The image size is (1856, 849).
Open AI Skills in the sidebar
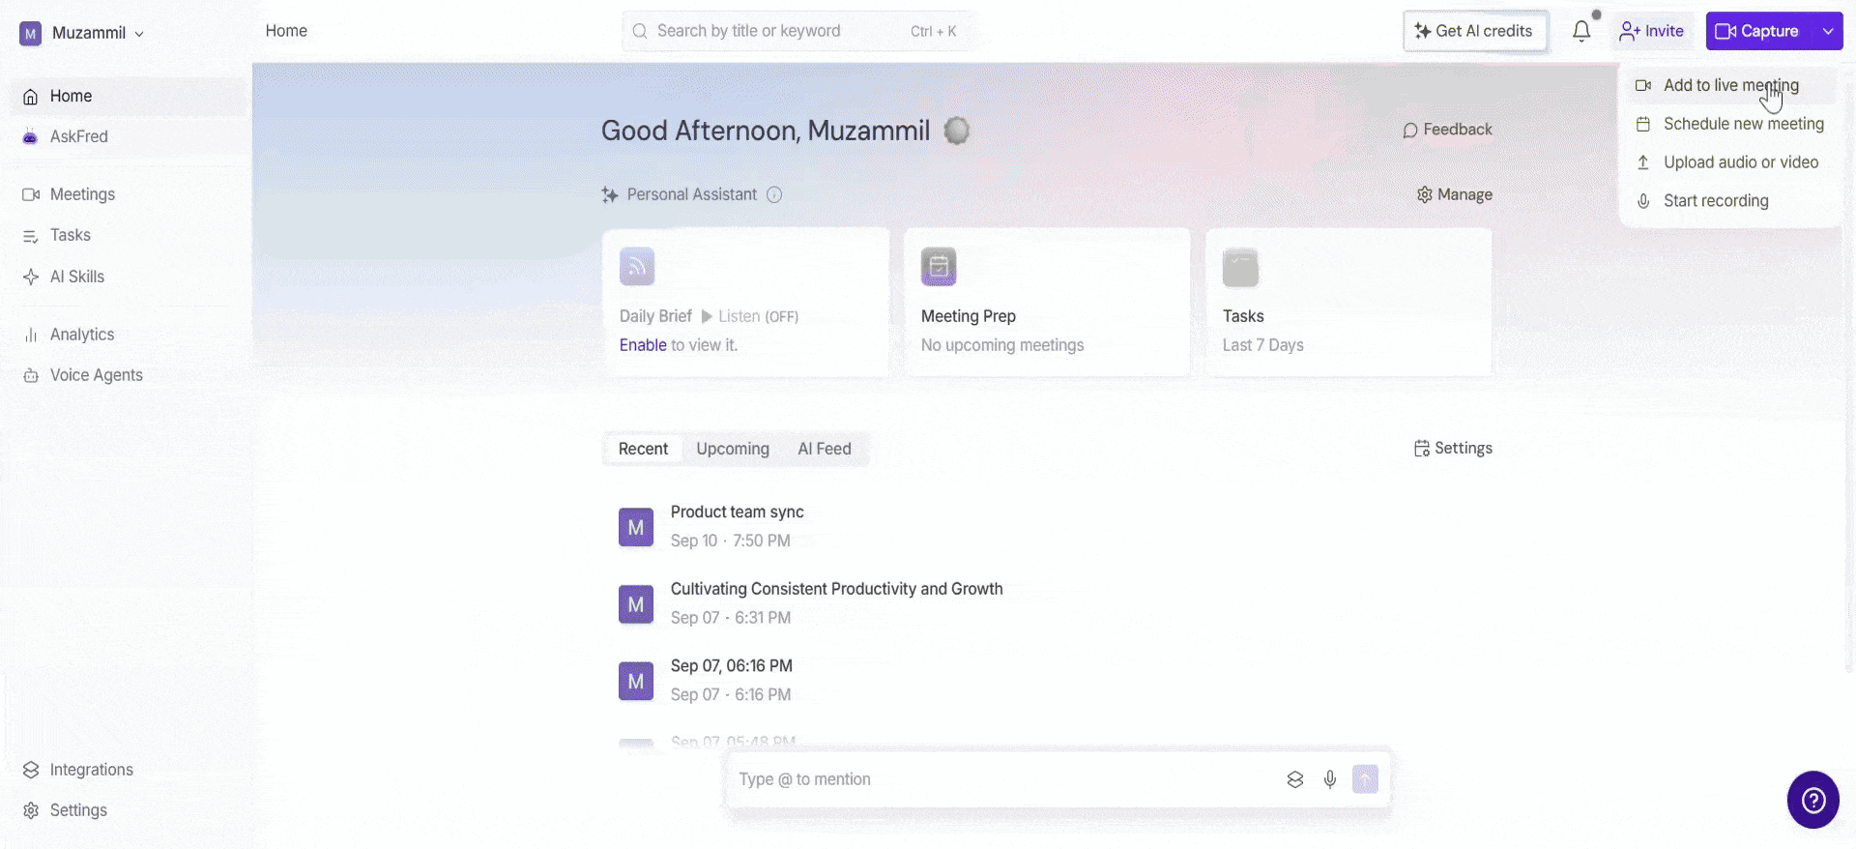click(128, 277)
